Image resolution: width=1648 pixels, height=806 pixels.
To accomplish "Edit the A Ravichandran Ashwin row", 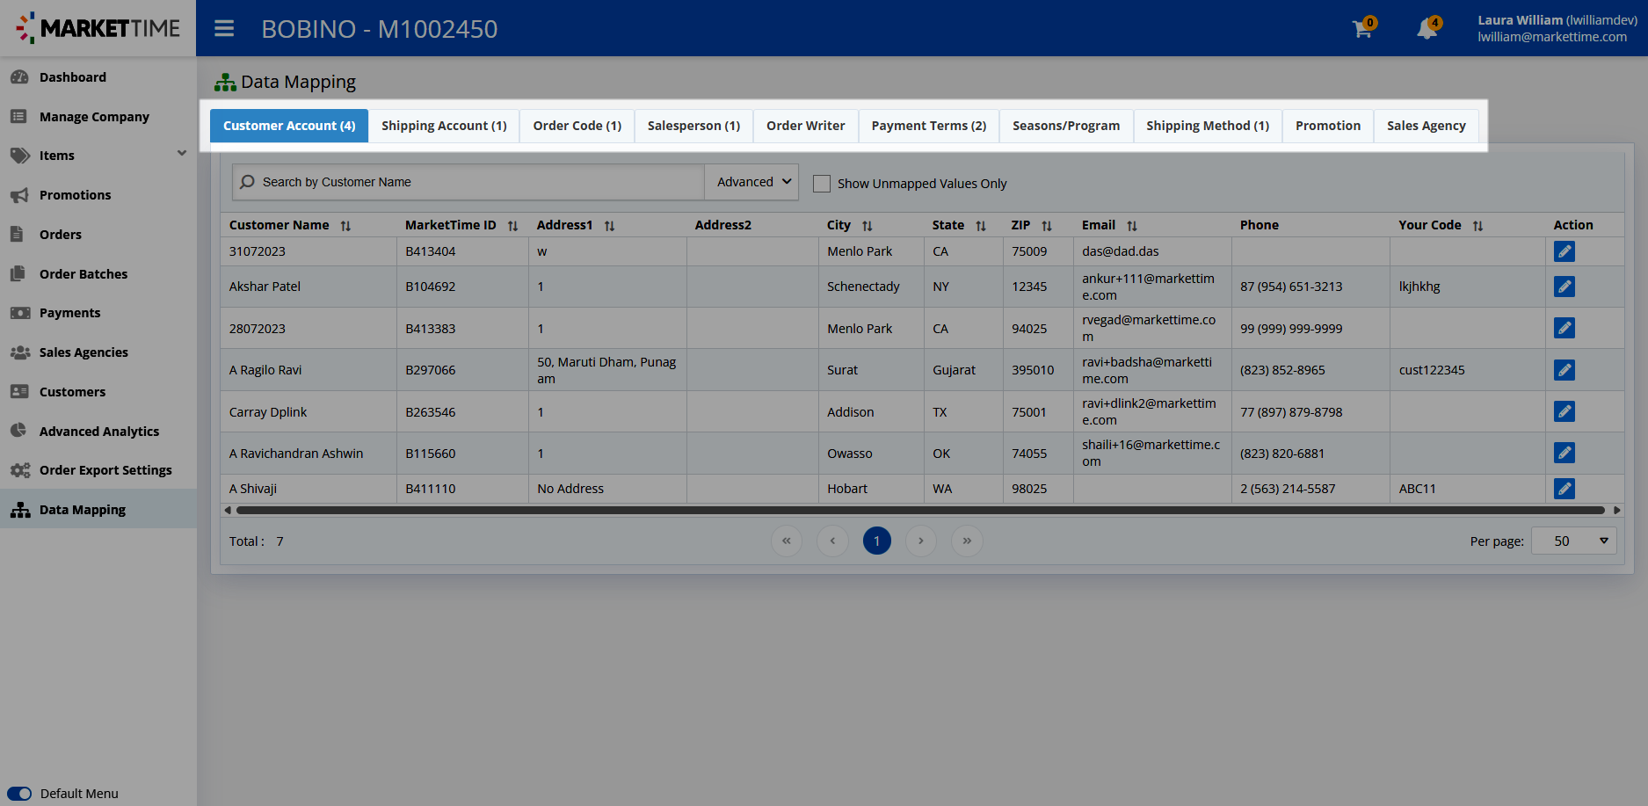I will pyautogui.click(x=1565, y=453).
